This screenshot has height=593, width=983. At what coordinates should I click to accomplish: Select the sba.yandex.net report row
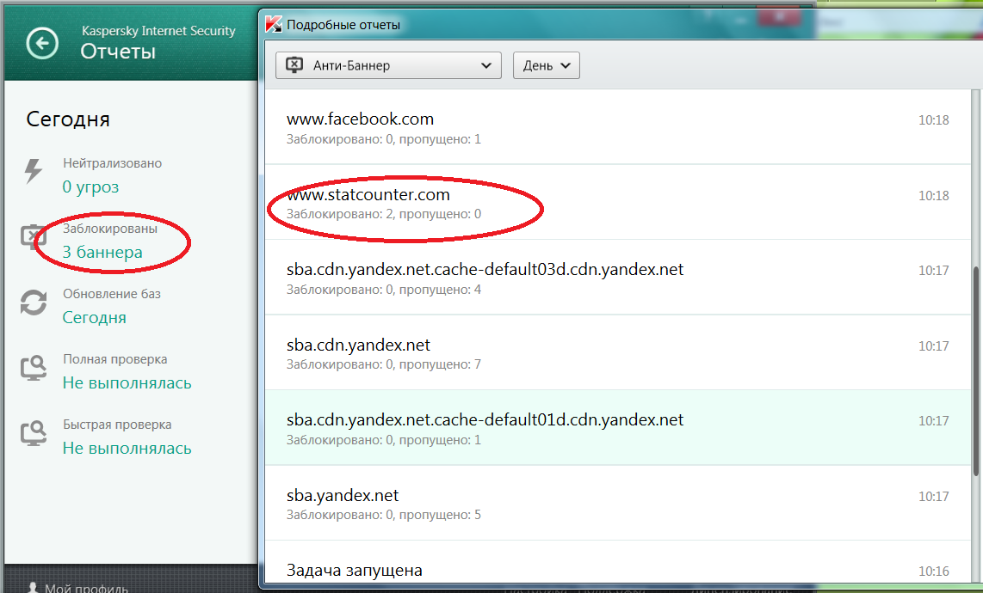point(617,503)
